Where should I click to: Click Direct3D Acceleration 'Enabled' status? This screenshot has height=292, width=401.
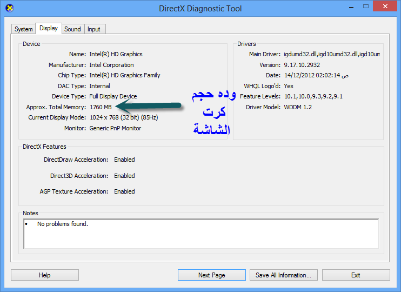pyautogui.click(x=124, y=176)
